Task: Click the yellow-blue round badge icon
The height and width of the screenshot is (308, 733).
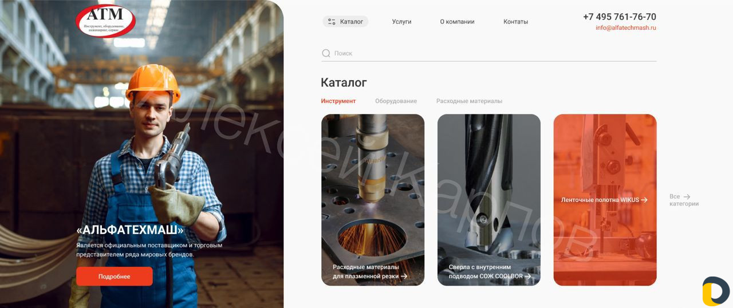Action: [x=715, y=291]
